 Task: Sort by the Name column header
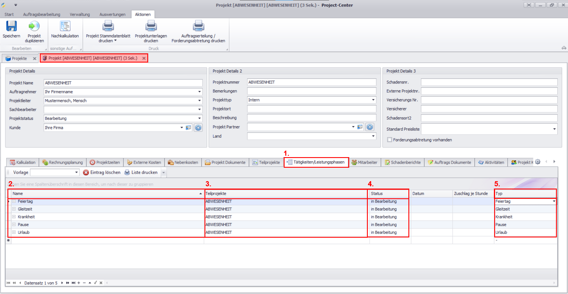pos(106,193)
